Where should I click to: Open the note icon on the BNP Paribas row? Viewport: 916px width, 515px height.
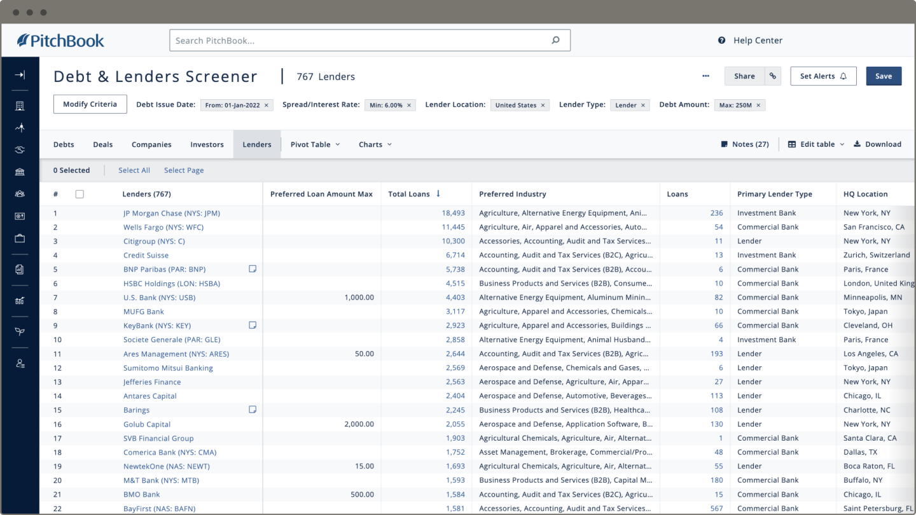pos(253,269)
